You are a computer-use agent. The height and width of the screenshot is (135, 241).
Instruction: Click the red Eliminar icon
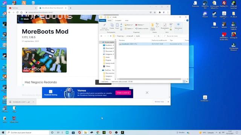tap(136, 25)
